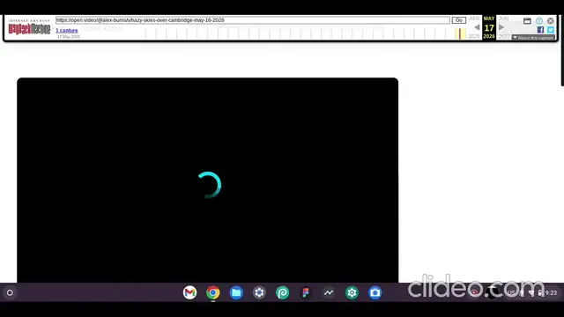Screen dimensions: 564x317
Task: Open the line-chart diagnostics app in the shelf
Action: pos(329,292)
